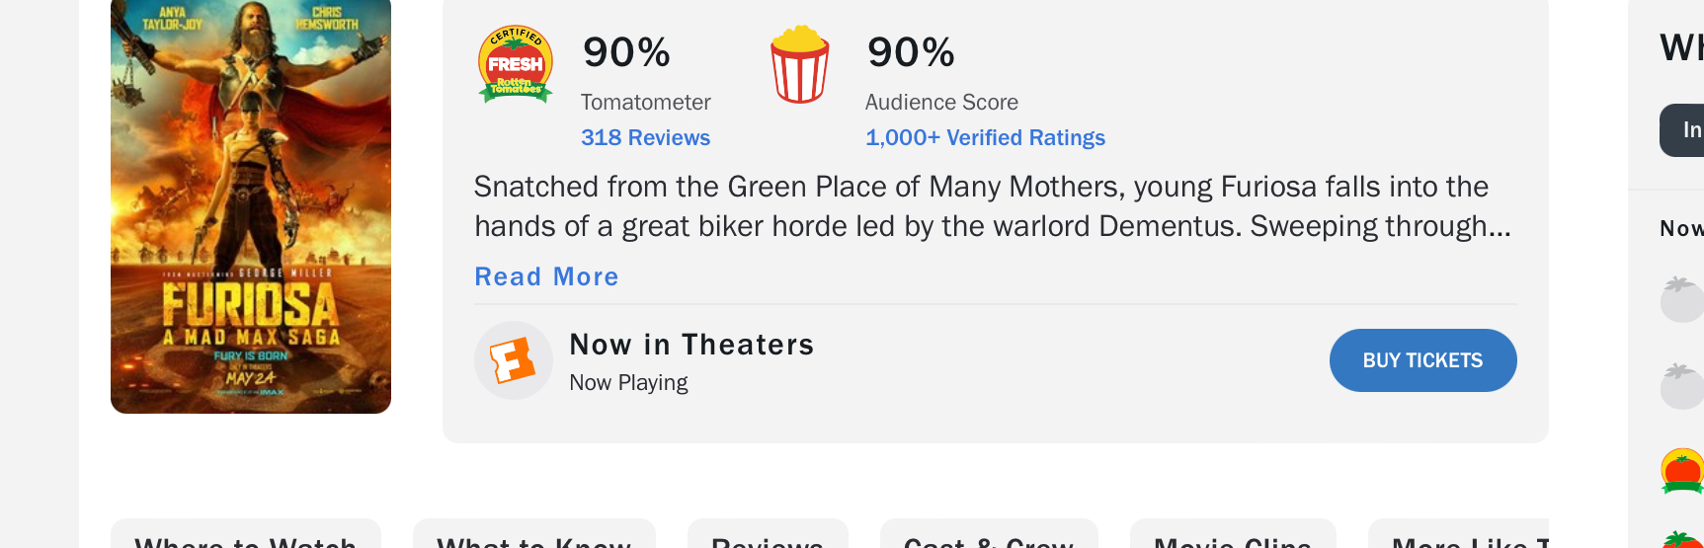1704x548 pixels.
Task: Click the Tomatometer 90% score
Action: [626, 52]
